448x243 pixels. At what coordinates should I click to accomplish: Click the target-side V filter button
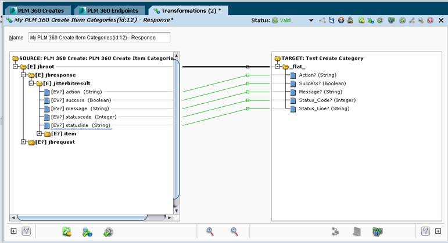pos(425,231)
